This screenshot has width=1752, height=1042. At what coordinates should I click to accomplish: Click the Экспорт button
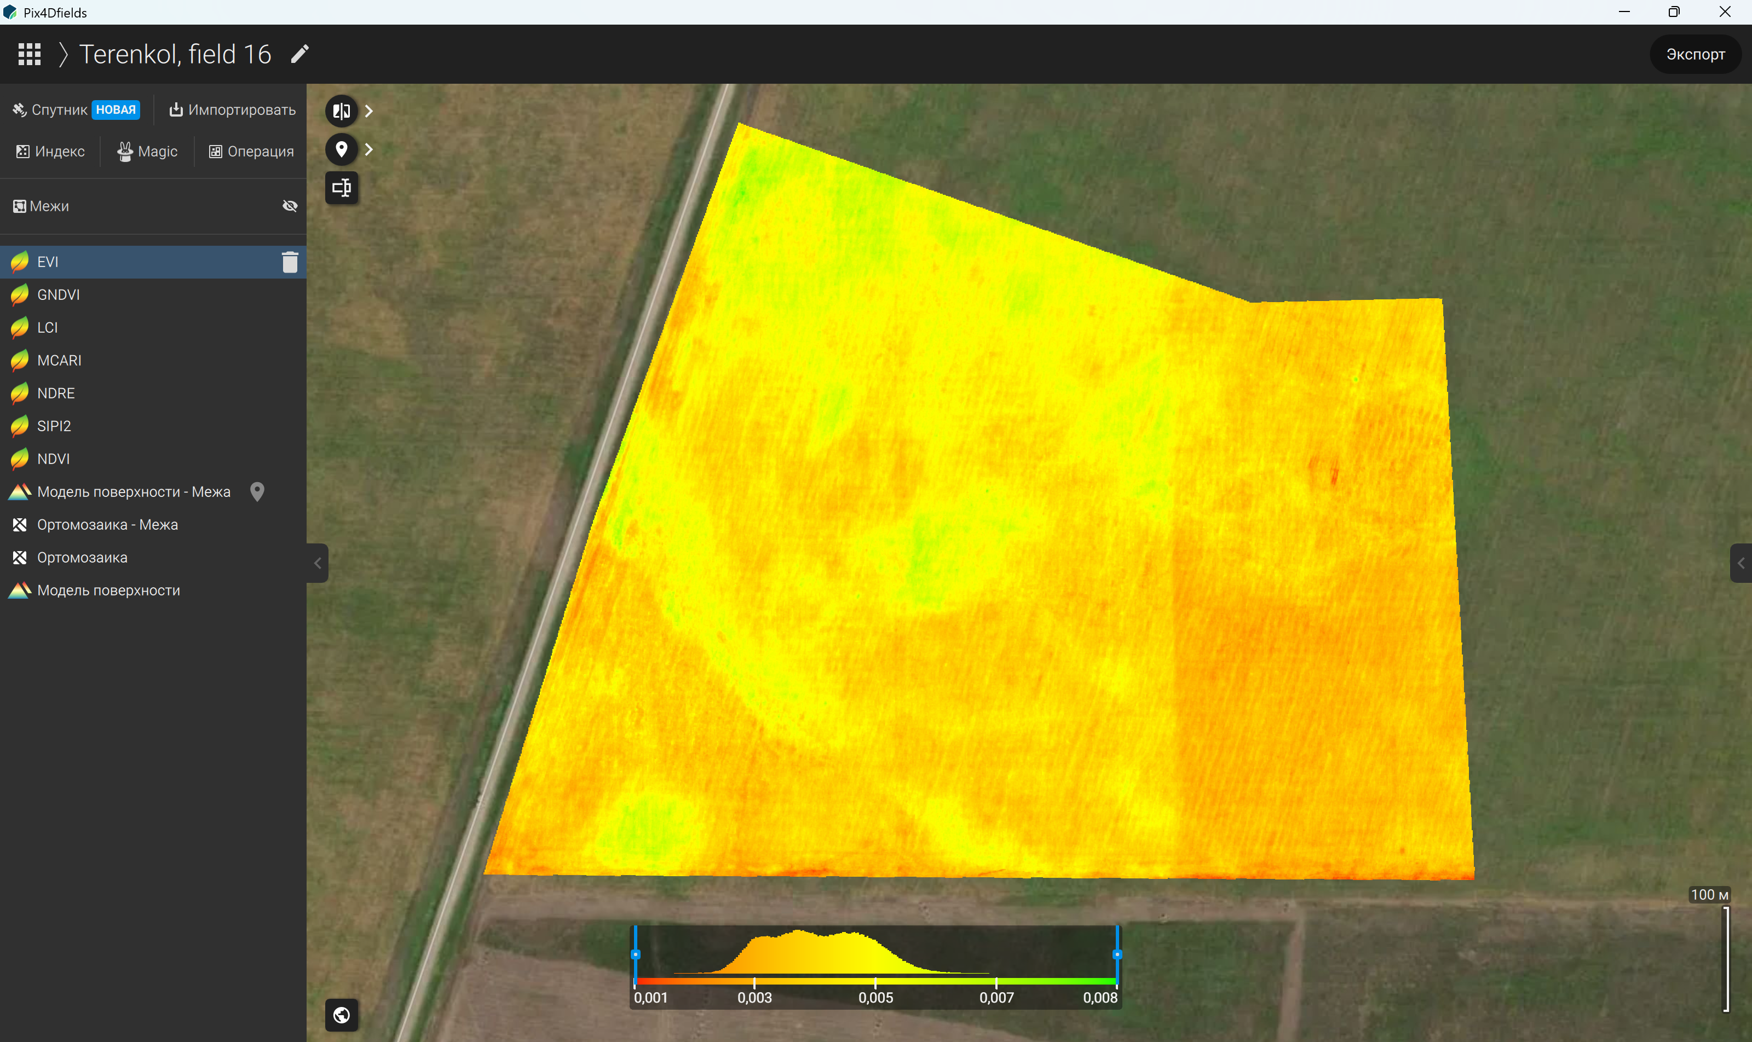1695,54
